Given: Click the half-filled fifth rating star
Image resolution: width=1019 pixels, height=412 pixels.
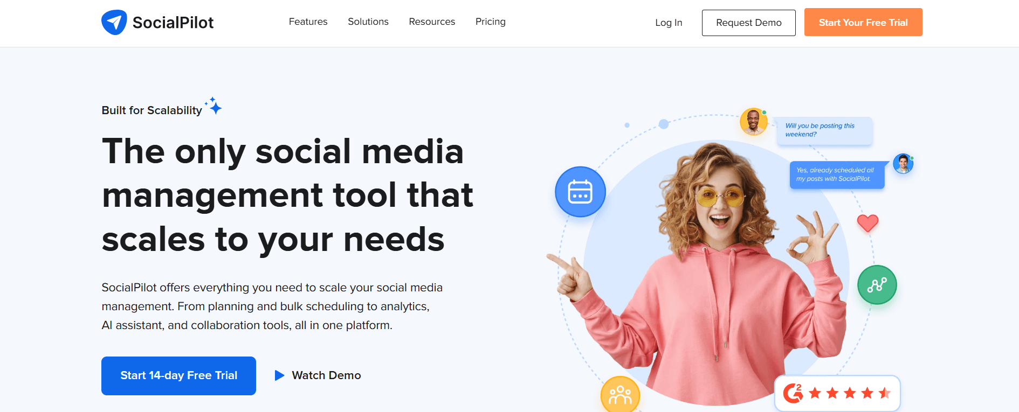Looking at the screenshot, I should pos(884,393).
